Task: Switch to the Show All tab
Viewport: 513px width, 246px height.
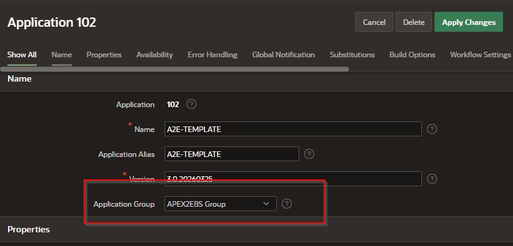Action: click(22, 55)
